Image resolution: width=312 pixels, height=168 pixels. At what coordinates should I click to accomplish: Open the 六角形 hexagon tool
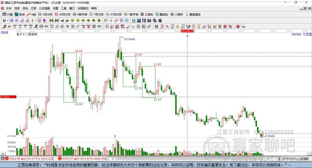177,15
